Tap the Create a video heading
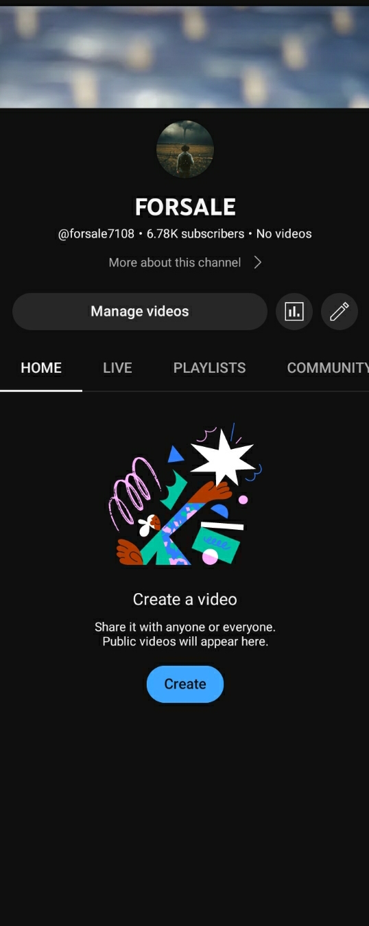 [x=185, y=599]
